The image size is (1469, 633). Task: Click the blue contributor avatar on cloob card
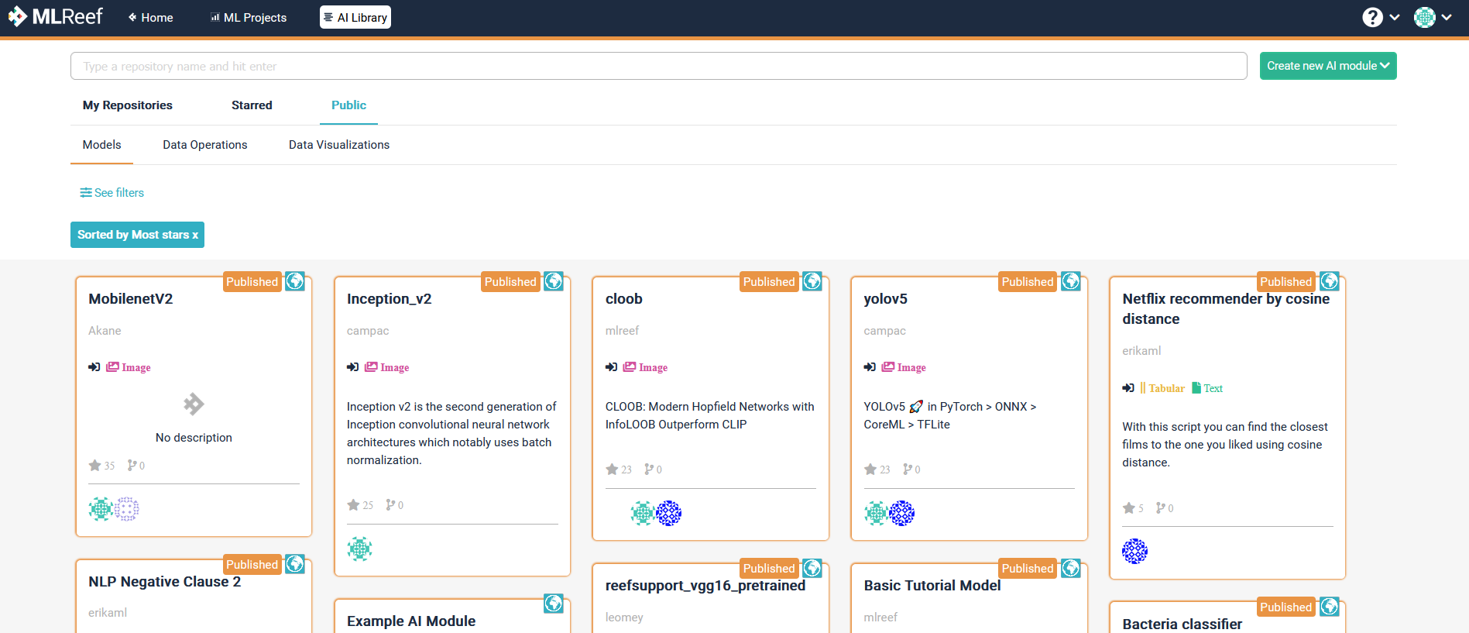669,513
